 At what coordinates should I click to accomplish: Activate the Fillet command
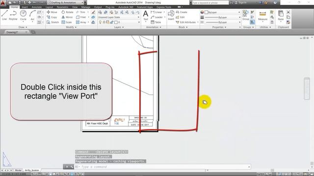tap(81, 17)
